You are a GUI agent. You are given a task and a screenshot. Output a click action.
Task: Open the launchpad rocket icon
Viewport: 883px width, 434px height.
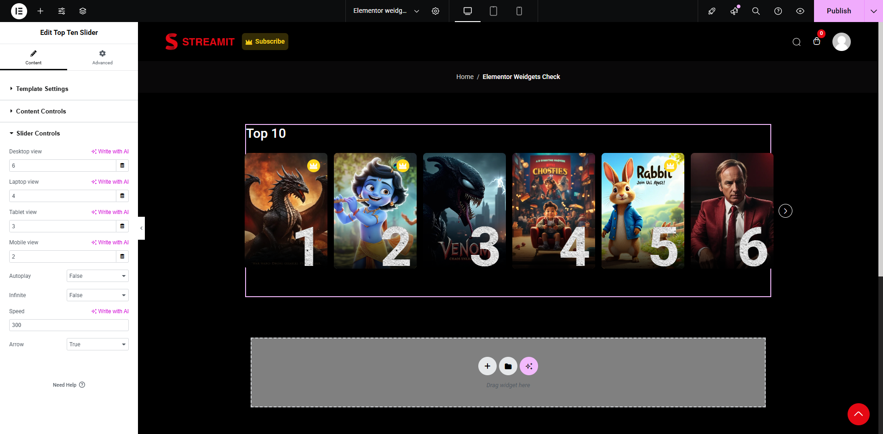pos(712,11)
